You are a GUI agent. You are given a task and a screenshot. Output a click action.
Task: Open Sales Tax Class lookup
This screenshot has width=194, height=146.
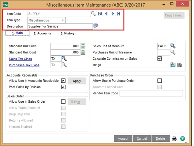pyautogui.click(x=64, y=59)
